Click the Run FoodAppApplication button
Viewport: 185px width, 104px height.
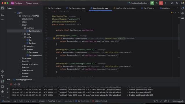[152, 3]
